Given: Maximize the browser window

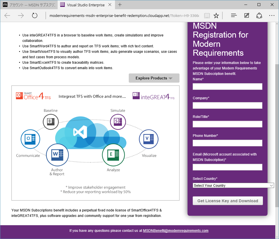Looking at the screenshot, I should [259, 5].
